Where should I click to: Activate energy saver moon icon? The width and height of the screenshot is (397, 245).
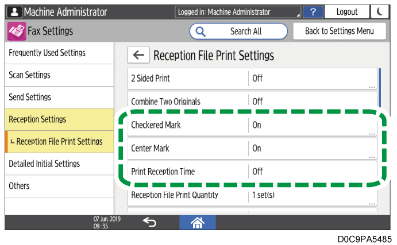pos(379,11)
